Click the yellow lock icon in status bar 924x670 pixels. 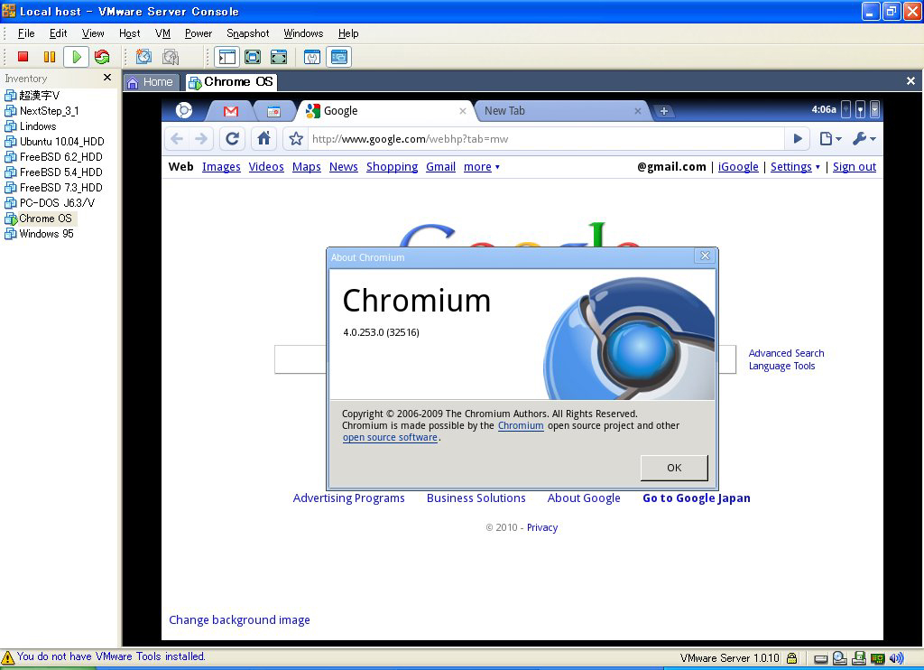792,657
